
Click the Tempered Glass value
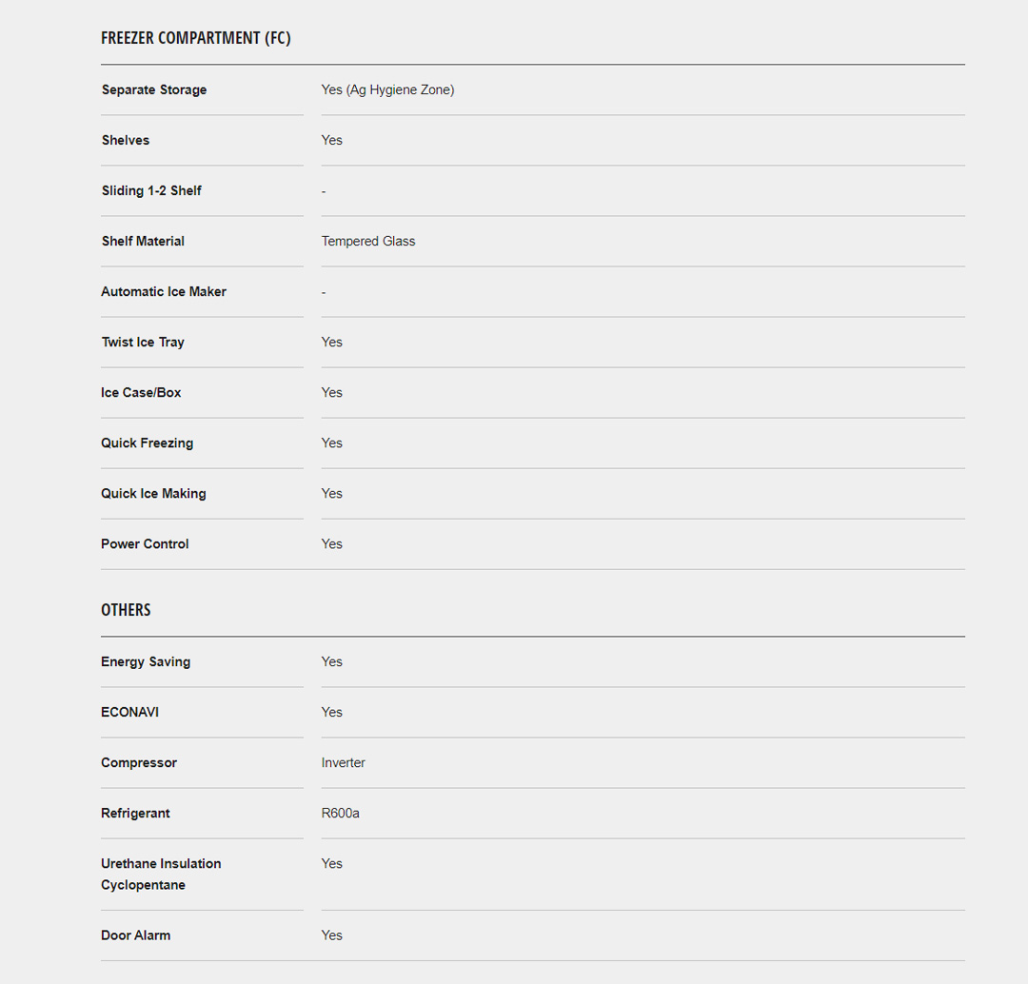tap(368, 241)
